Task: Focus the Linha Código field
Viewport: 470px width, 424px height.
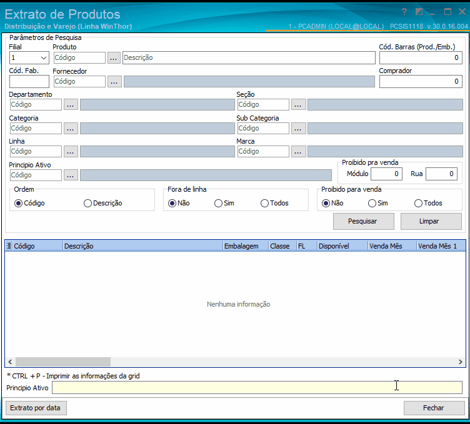Action: [36, 152]
